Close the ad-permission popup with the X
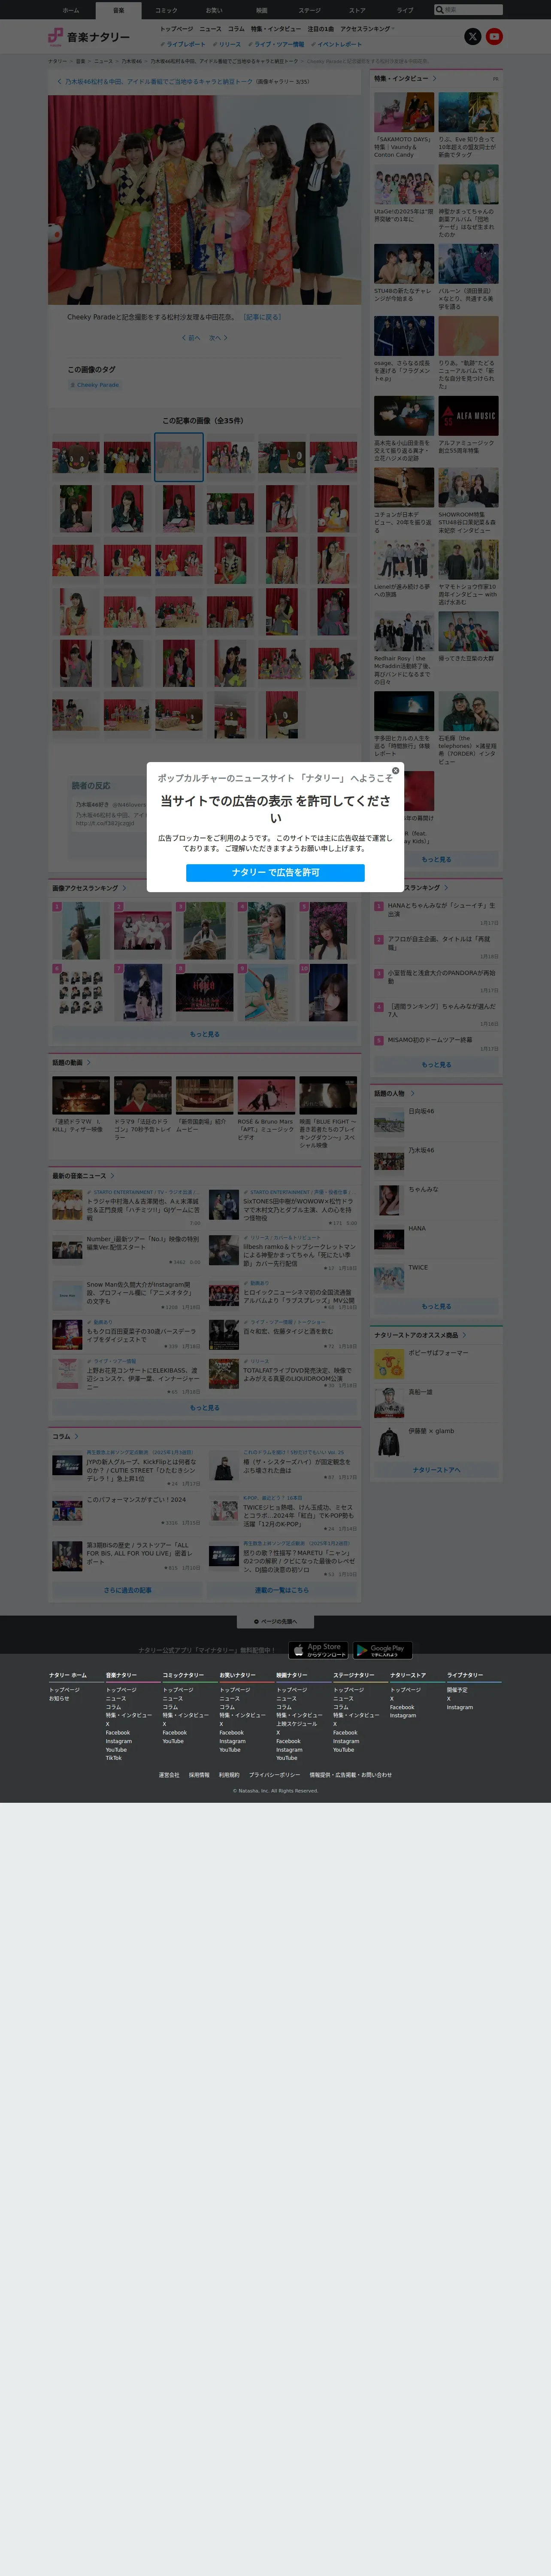Screen dimensions: 551x2576 coord(395,771)
